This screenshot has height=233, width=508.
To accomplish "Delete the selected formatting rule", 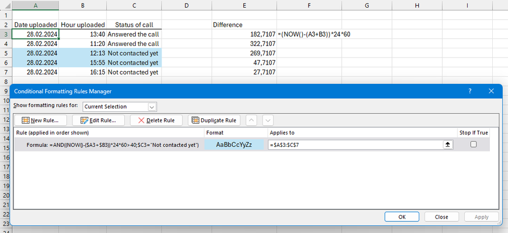I will [x=156, y=121].
